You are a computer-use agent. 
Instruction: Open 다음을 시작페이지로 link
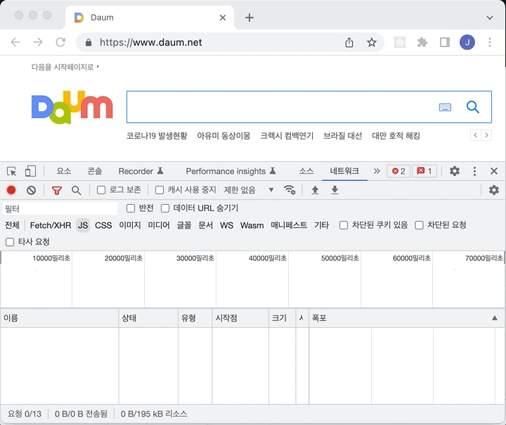tap(65, 67)
